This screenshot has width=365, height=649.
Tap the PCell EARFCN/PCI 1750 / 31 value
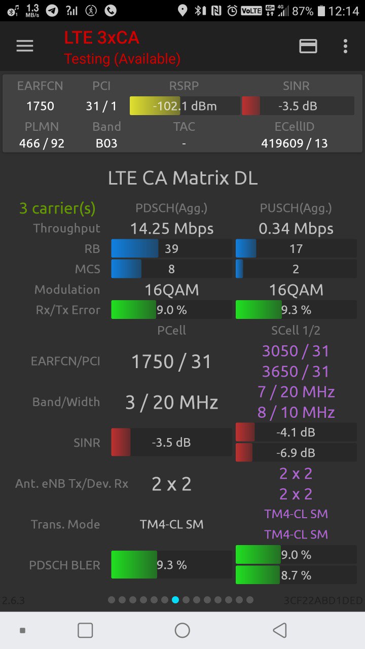[x=171, y=362]
